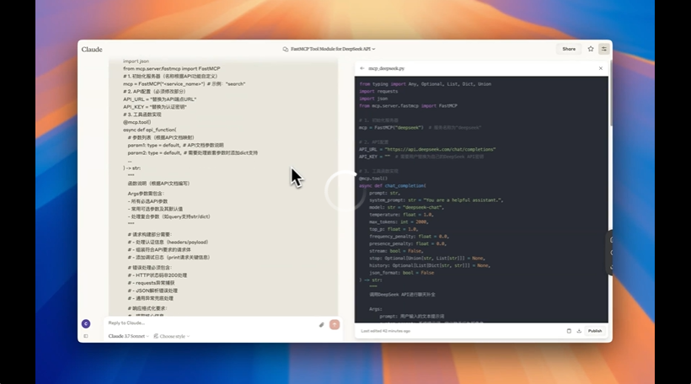Click the purple user avatar C
691x384 pixels.
(x=86, y=323)
